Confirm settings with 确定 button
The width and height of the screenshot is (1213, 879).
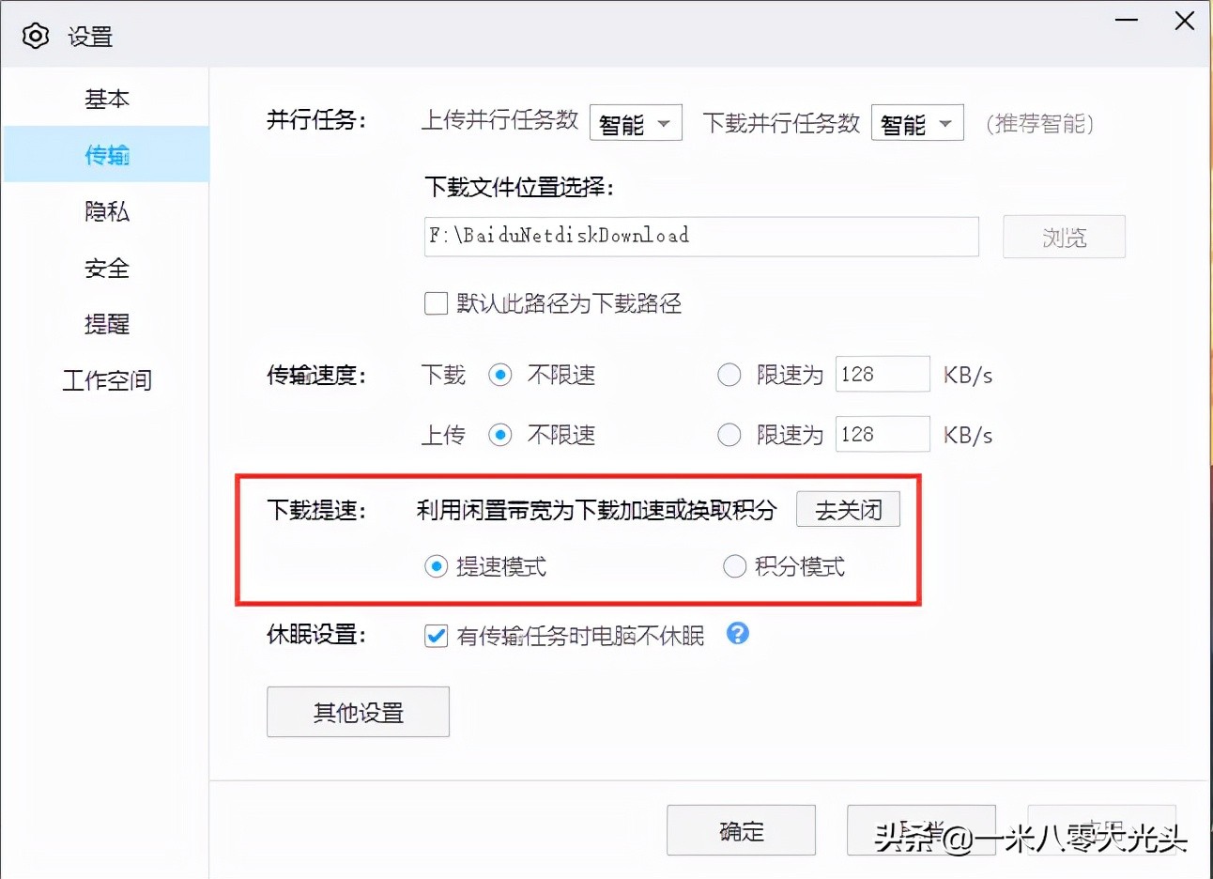(x=741, y=830)
